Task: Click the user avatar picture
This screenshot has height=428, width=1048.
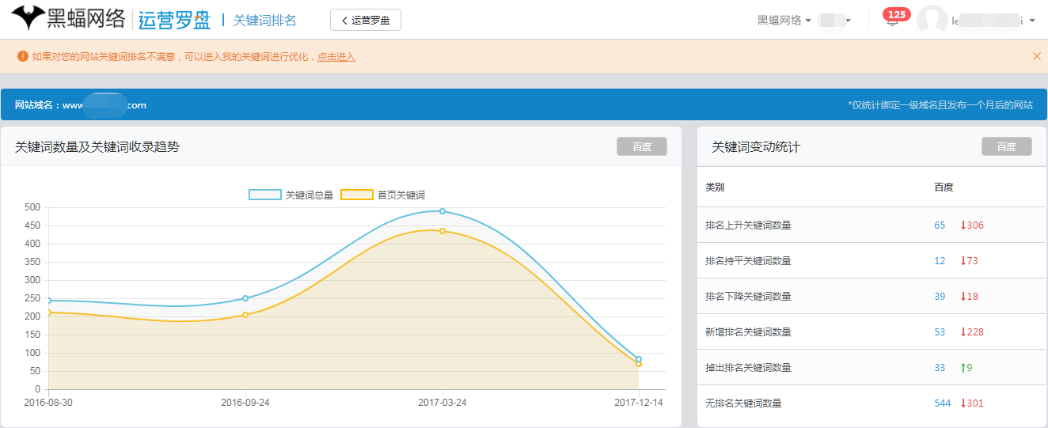Action: (x=932, y=21)
